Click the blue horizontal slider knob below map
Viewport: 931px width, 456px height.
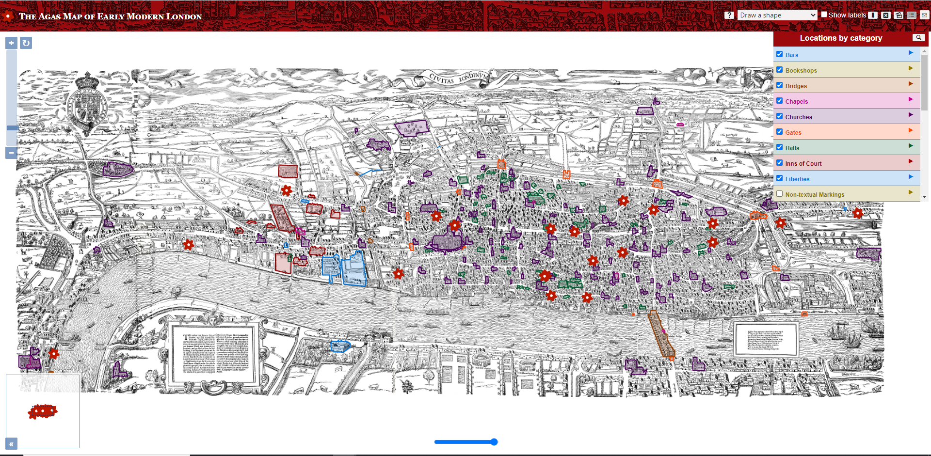pos(494,442)
